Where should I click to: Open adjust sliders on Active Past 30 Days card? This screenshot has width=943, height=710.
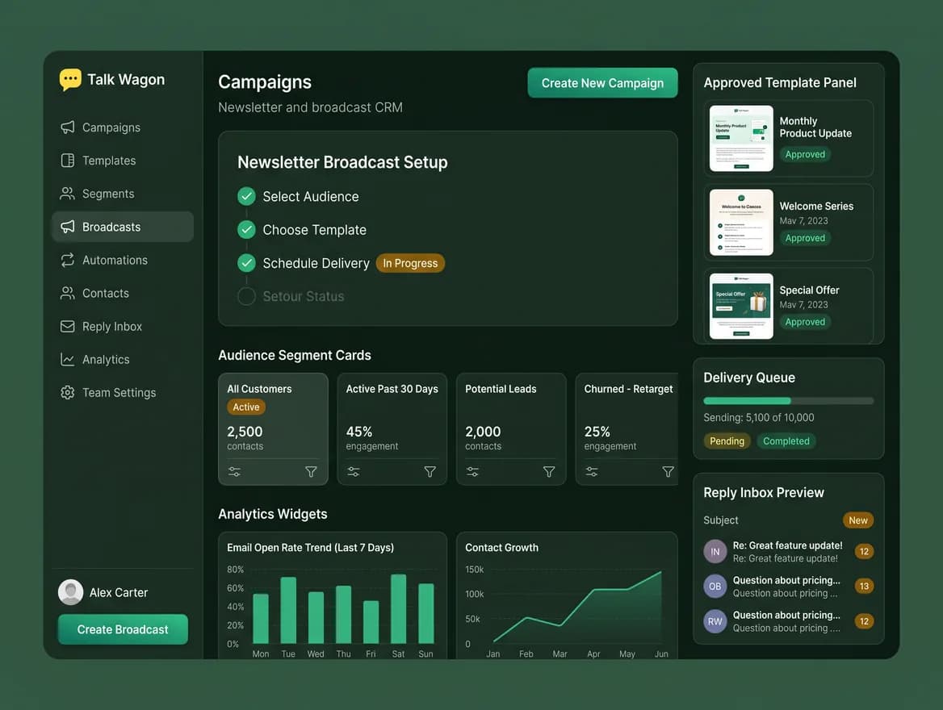pyautogui.click(x=354, y=472)
